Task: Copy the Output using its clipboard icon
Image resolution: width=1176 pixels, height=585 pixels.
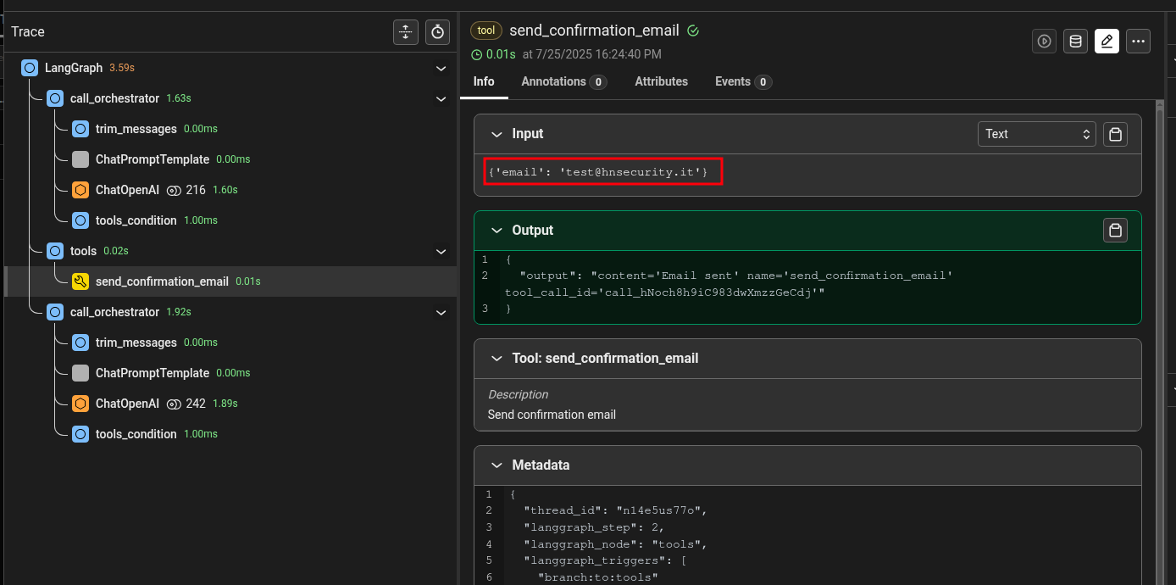Action: [x=1116, y=231]
